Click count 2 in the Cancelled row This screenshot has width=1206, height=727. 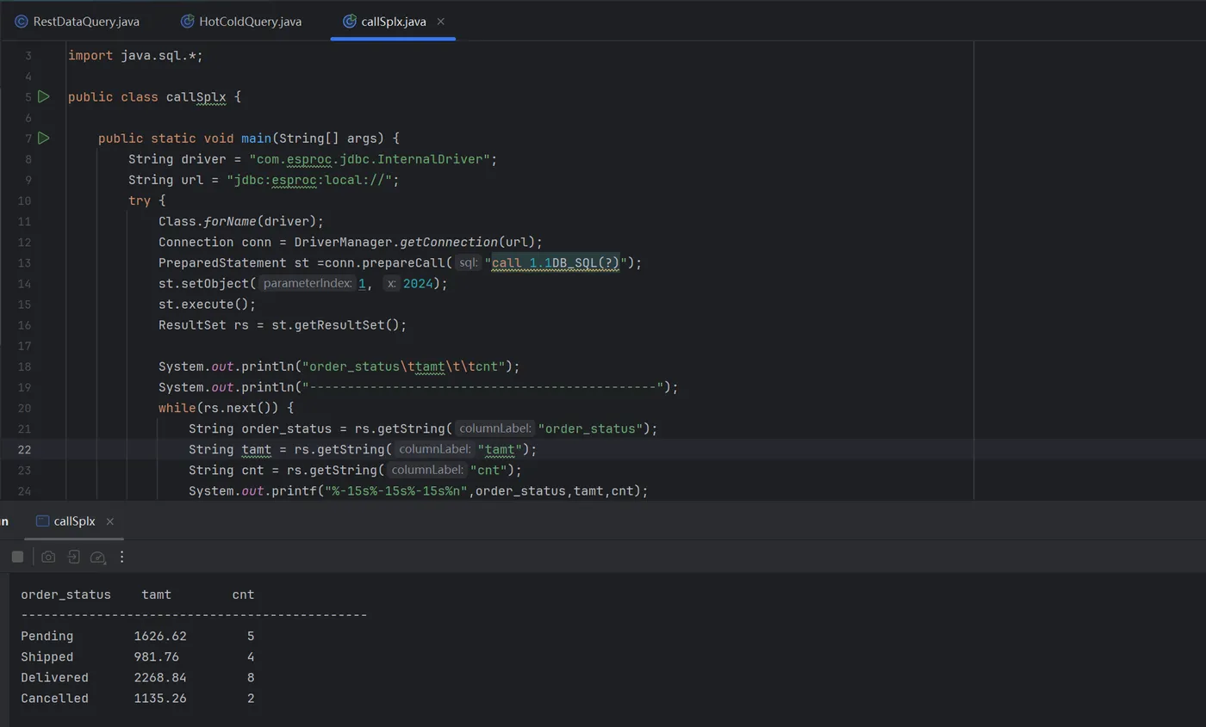click(x=251, y=698)
